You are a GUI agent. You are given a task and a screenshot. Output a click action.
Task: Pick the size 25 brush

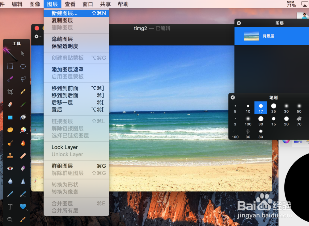(273, 108)
